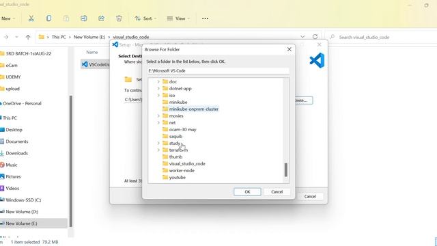The height and width of the screenshot is (246, 437).
Task: Expand the movies folder node
Action: click(158, 115)
